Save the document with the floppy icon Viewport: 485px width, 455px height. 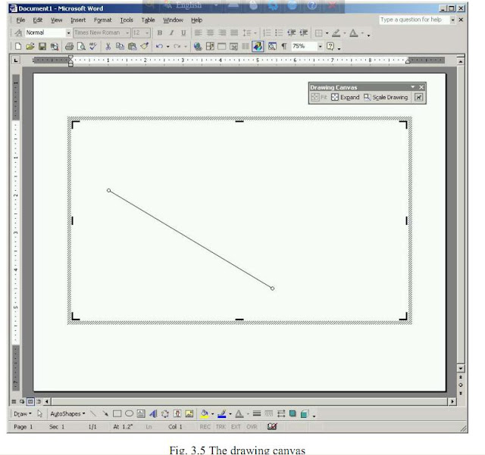pyautogui.click(x=42, y=46)
